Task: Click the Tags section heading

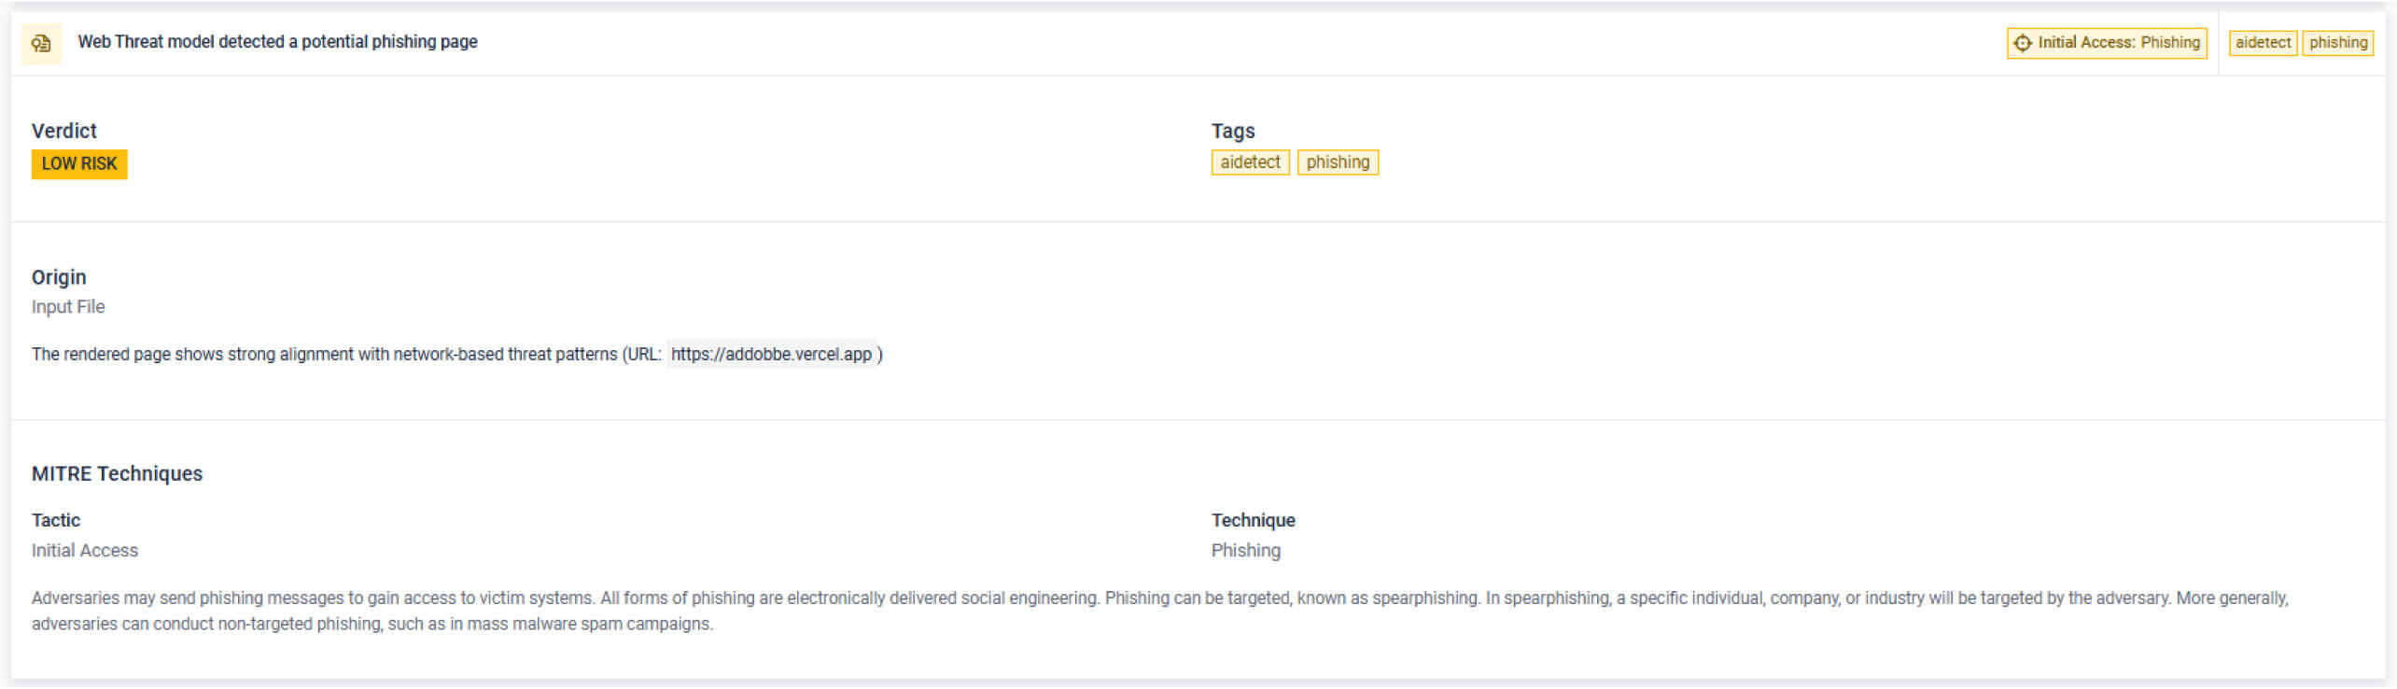Action: 1232,131
